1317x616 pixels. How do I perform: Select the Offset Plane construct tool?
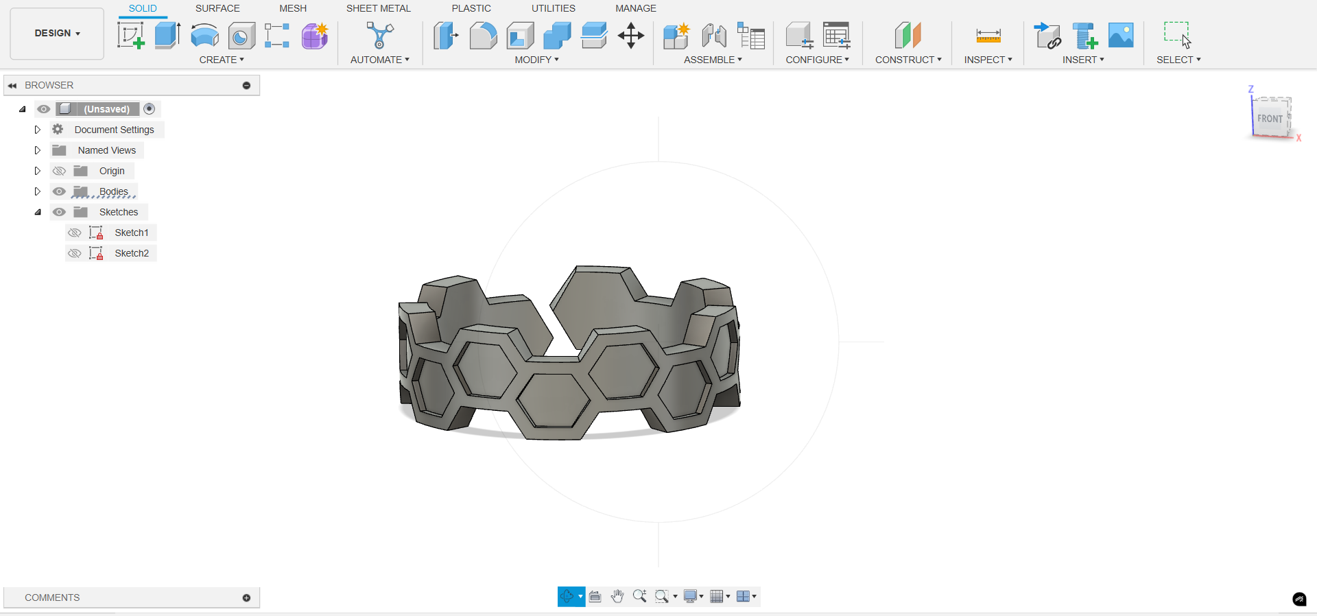(908, 35)
